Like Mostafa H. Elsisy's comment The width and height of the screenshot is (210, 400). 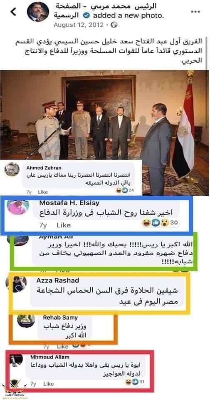[x=64, y=225]
